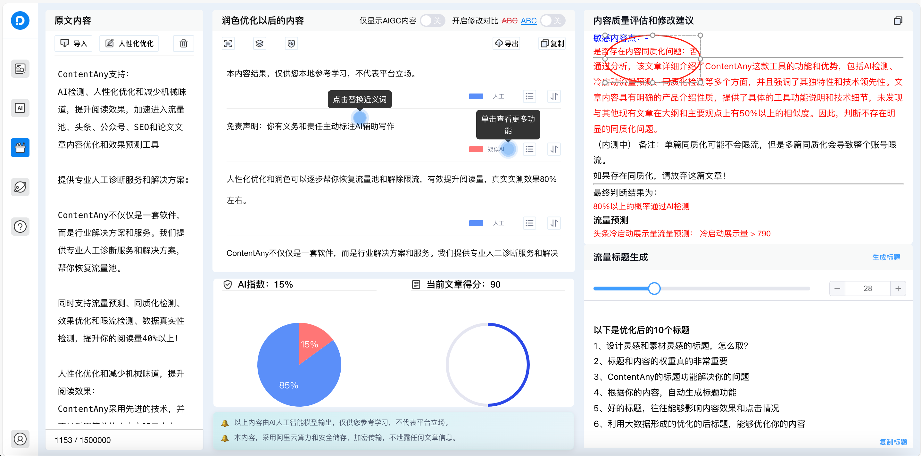Click the layers icon in the content toolbar
The image size is (921, 456).
tap(260, 43)
